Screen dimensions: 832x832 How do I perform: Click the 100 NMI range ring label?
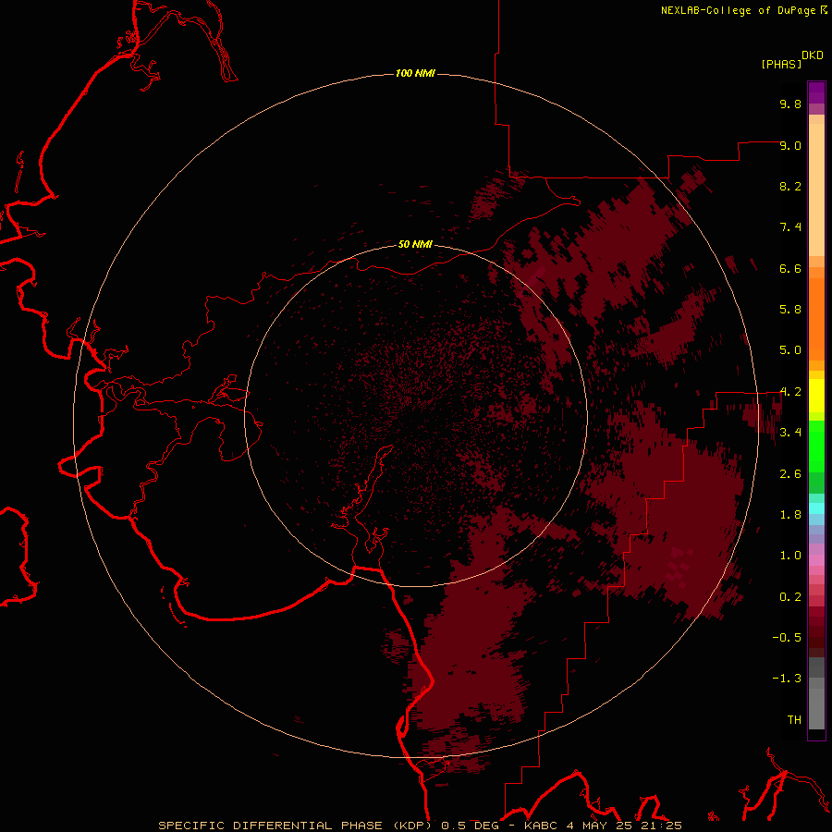click(415, 73)
